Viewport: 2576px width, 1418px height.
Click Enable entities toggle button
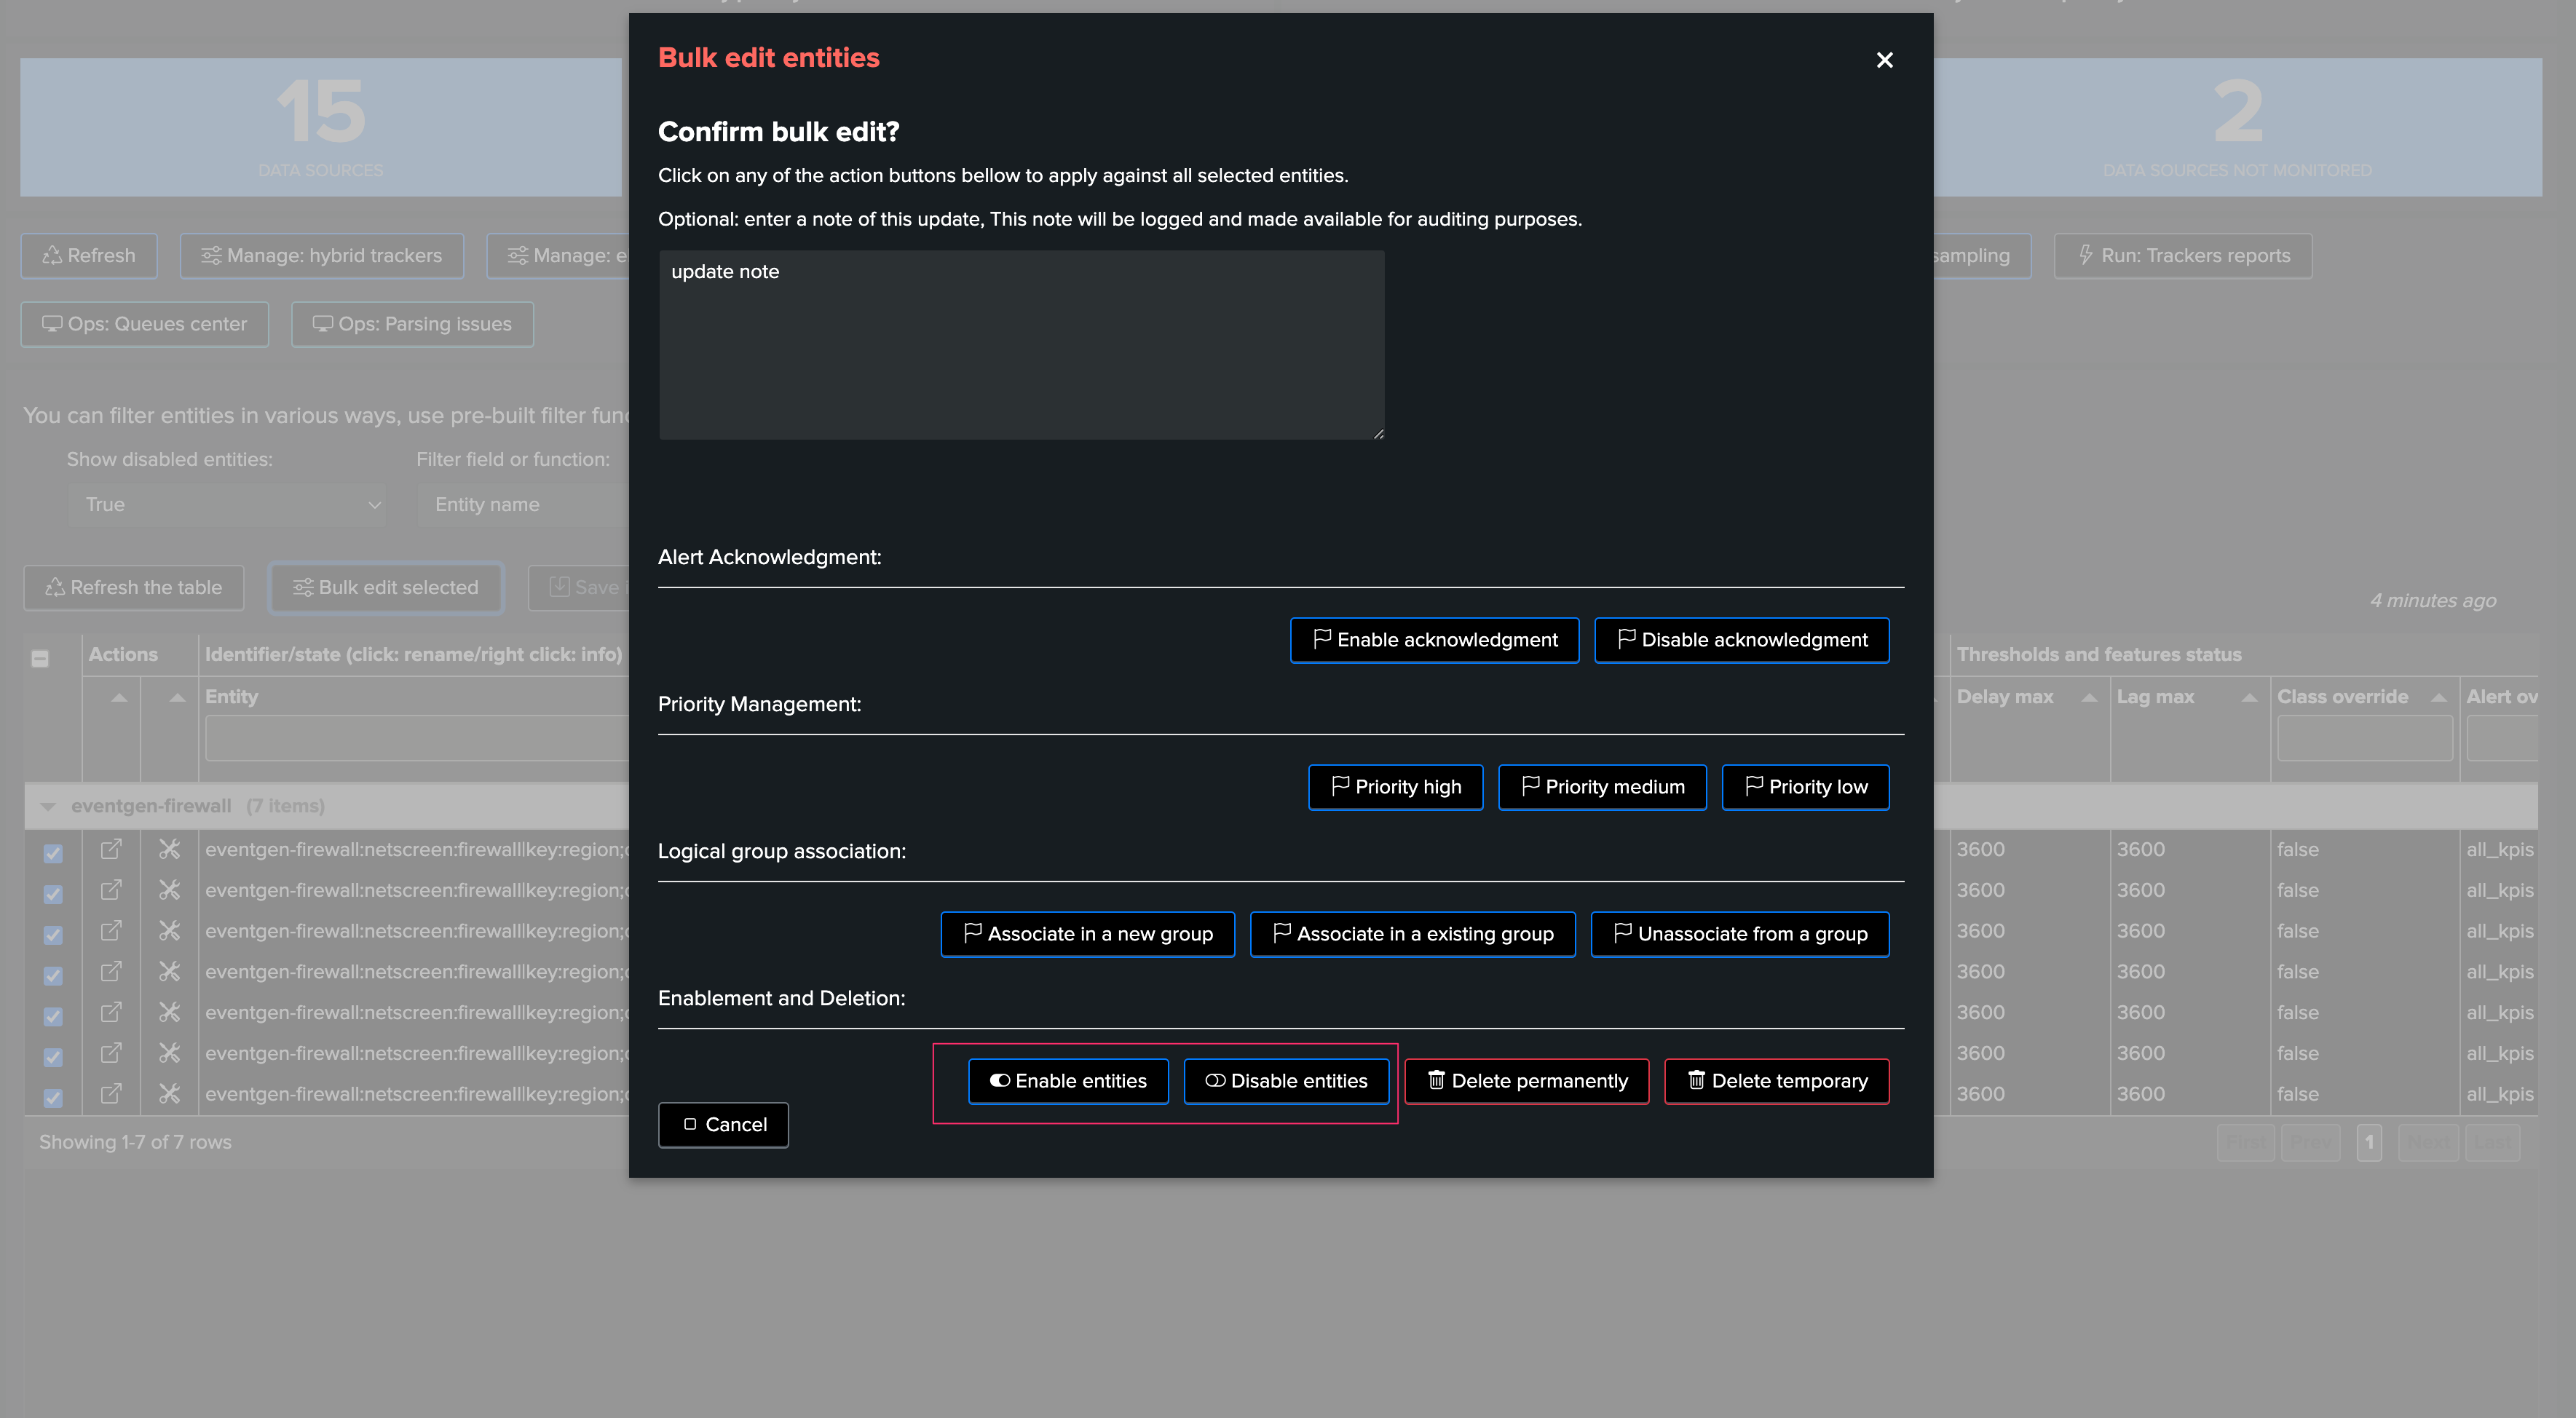[1068, 1081]
